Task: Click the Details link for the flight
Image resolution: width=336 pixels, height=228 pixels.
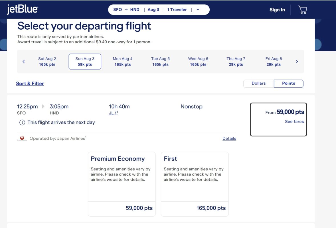Action: (x=229, y=138)
